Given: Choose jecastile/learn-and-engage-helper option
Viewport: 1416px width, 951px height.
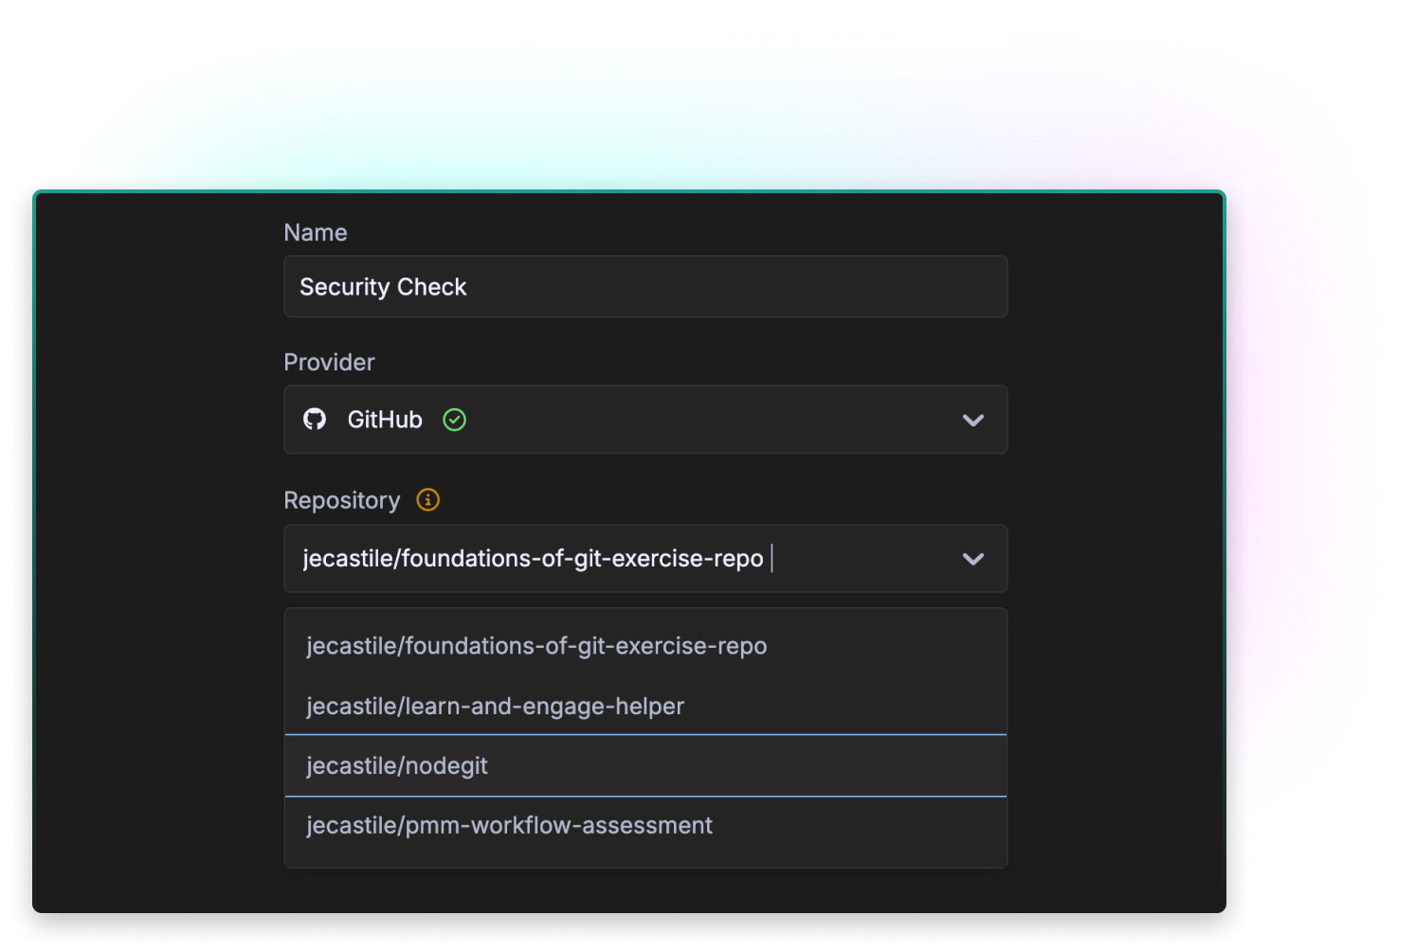Looking at the screenshot, I should point(495,707).
